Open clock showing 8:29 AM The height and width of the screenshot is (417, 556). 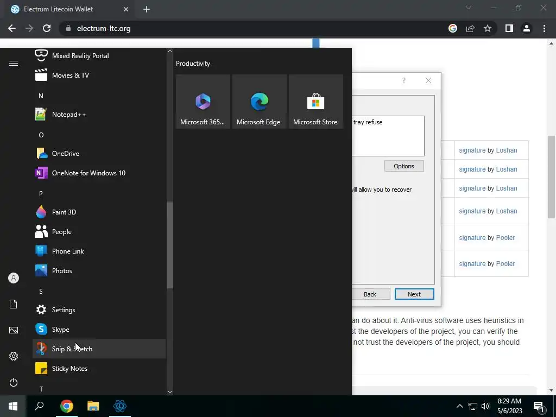coord(509,406)
